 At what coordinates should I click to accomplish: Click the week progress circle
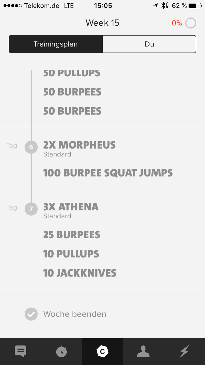tap(191, 23)
